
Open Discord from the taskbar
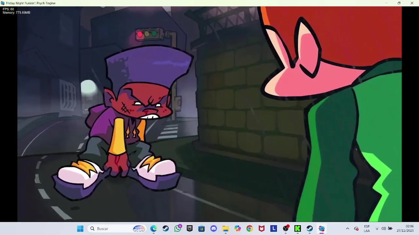[x=214, y=228]
